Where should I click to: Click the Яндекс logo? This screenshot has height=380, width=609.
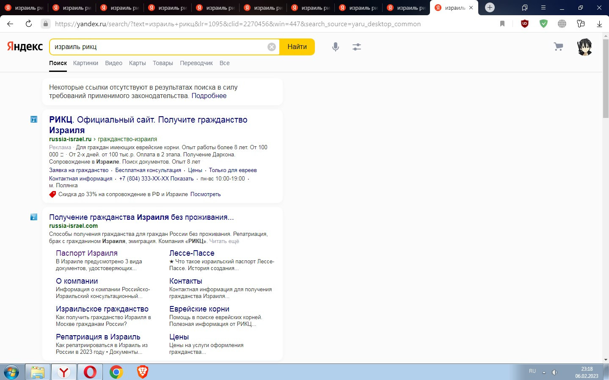pos(25,46)
